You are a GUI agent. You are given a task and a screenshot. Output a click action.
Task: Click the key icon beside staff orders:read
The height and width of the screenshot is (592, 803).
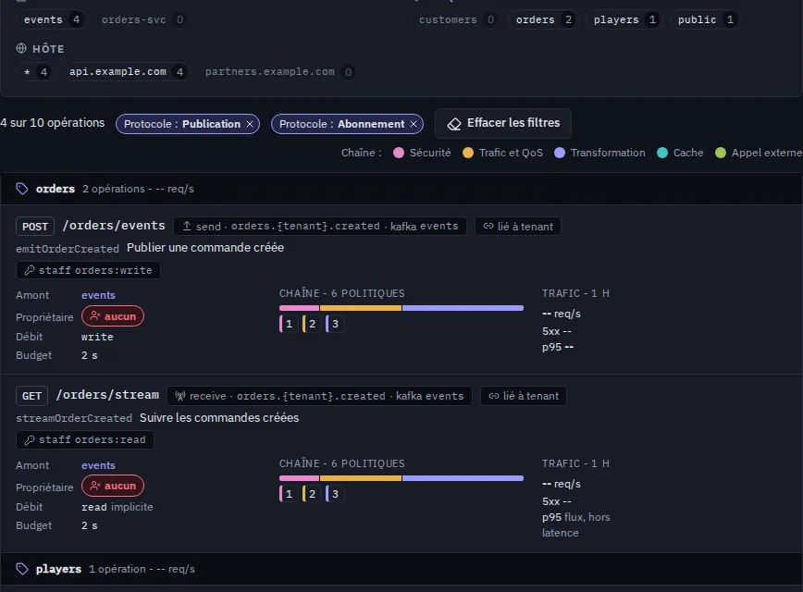click(x=30, y=439)
